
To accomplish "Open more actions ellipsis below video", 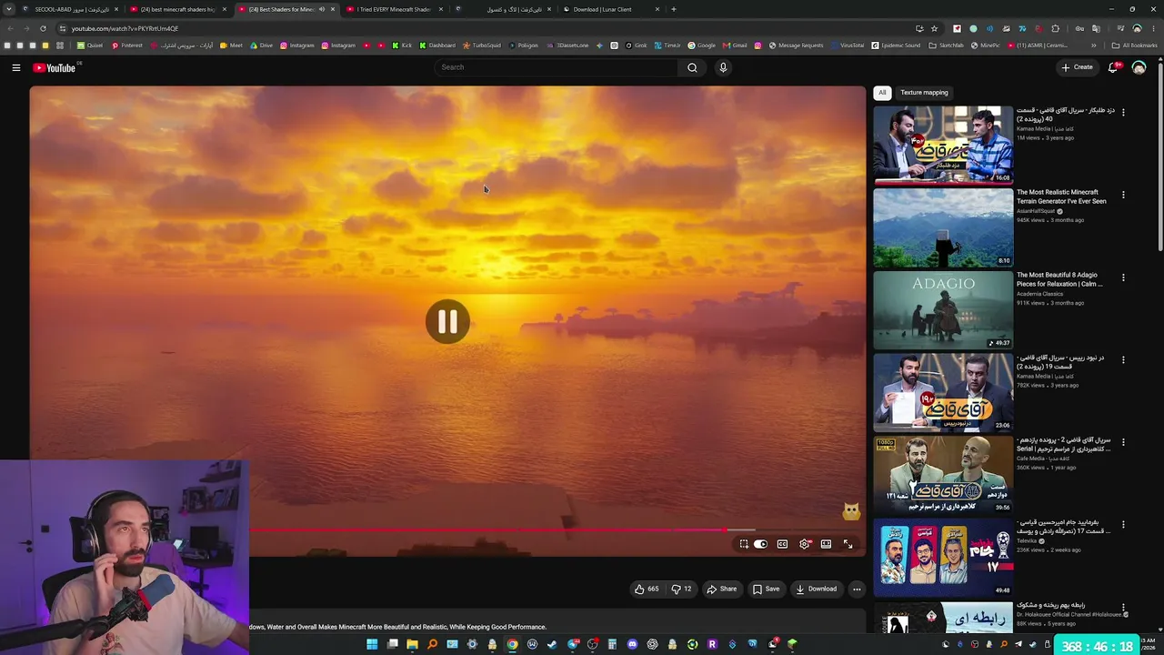I will tap(857, 589).
